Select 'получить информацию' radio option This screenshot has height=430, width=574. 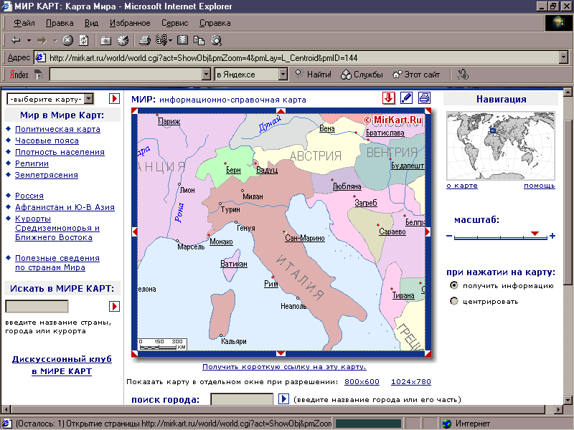453,285
